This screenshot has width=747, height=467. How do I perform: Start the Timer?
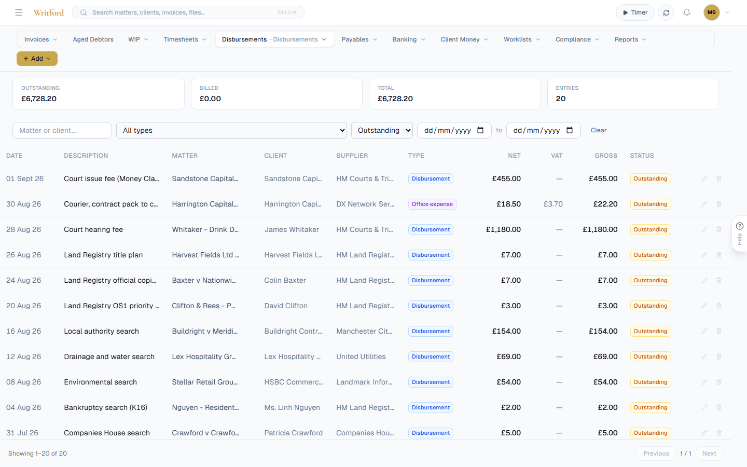pos(635,12)
